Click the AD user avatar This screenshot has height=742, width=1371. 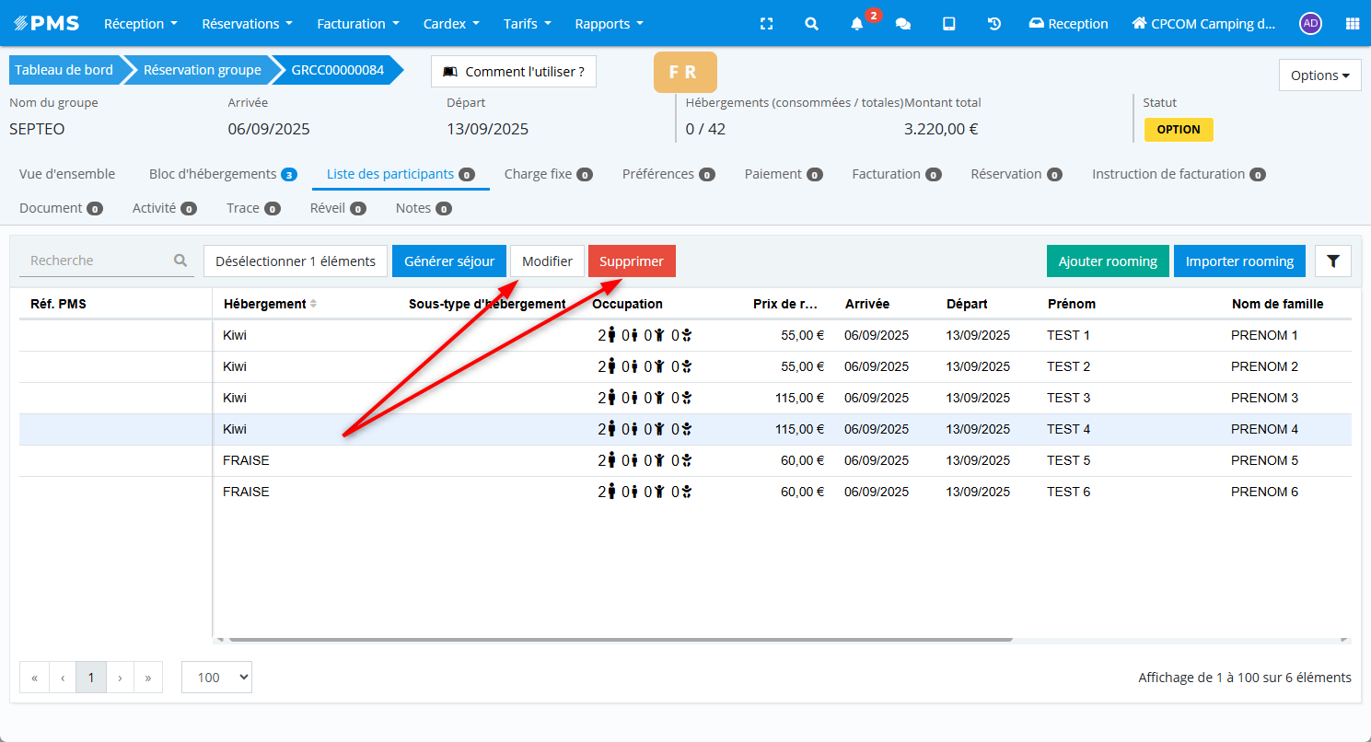[x=1310, y=24]
